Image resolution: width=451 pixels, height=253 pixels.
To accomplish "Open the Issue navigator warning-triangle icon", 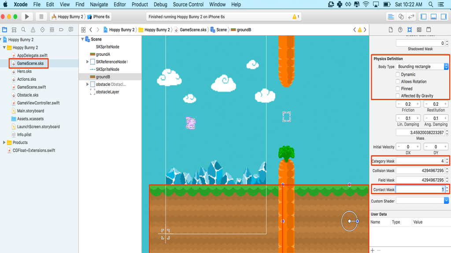I will pos(33,30).
